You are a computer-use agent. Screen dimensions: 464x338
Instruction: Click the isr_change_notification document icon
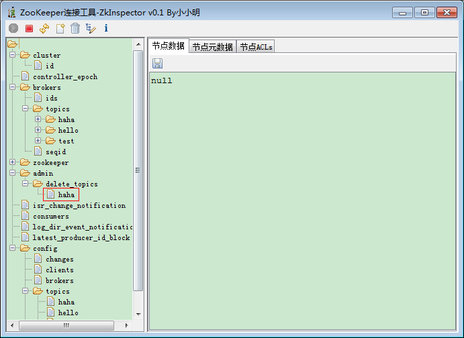point(25,205)
